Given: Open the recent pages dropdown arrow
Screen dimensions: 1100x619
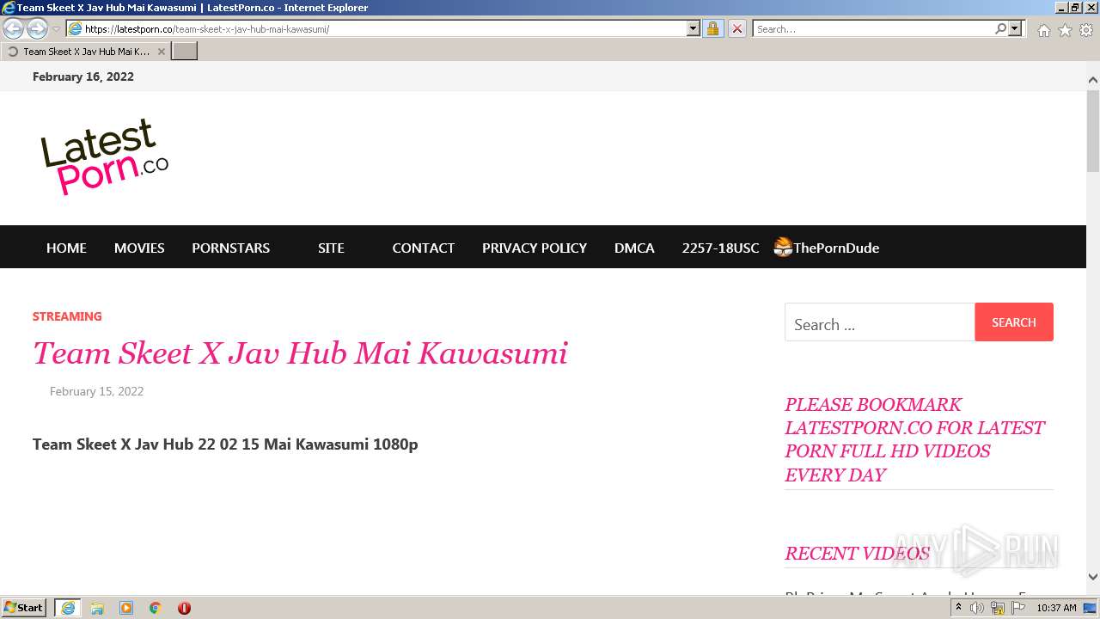Looking at the screenshot, I should click(x=56, y=29).
